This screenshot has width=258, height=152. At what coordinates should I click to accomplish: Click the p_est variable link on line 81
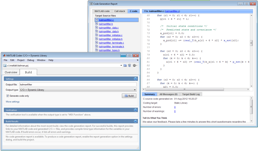(x=236, y=62)
